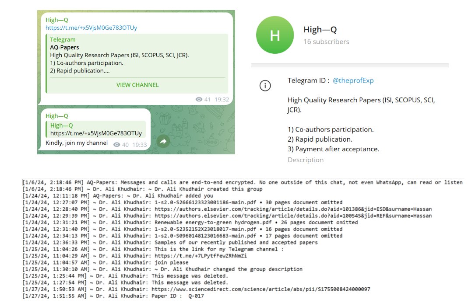This screenshot has height=303, width=468.
Task: Click the 1:27:54 PM deleted message line
Action: pos(125,282)
